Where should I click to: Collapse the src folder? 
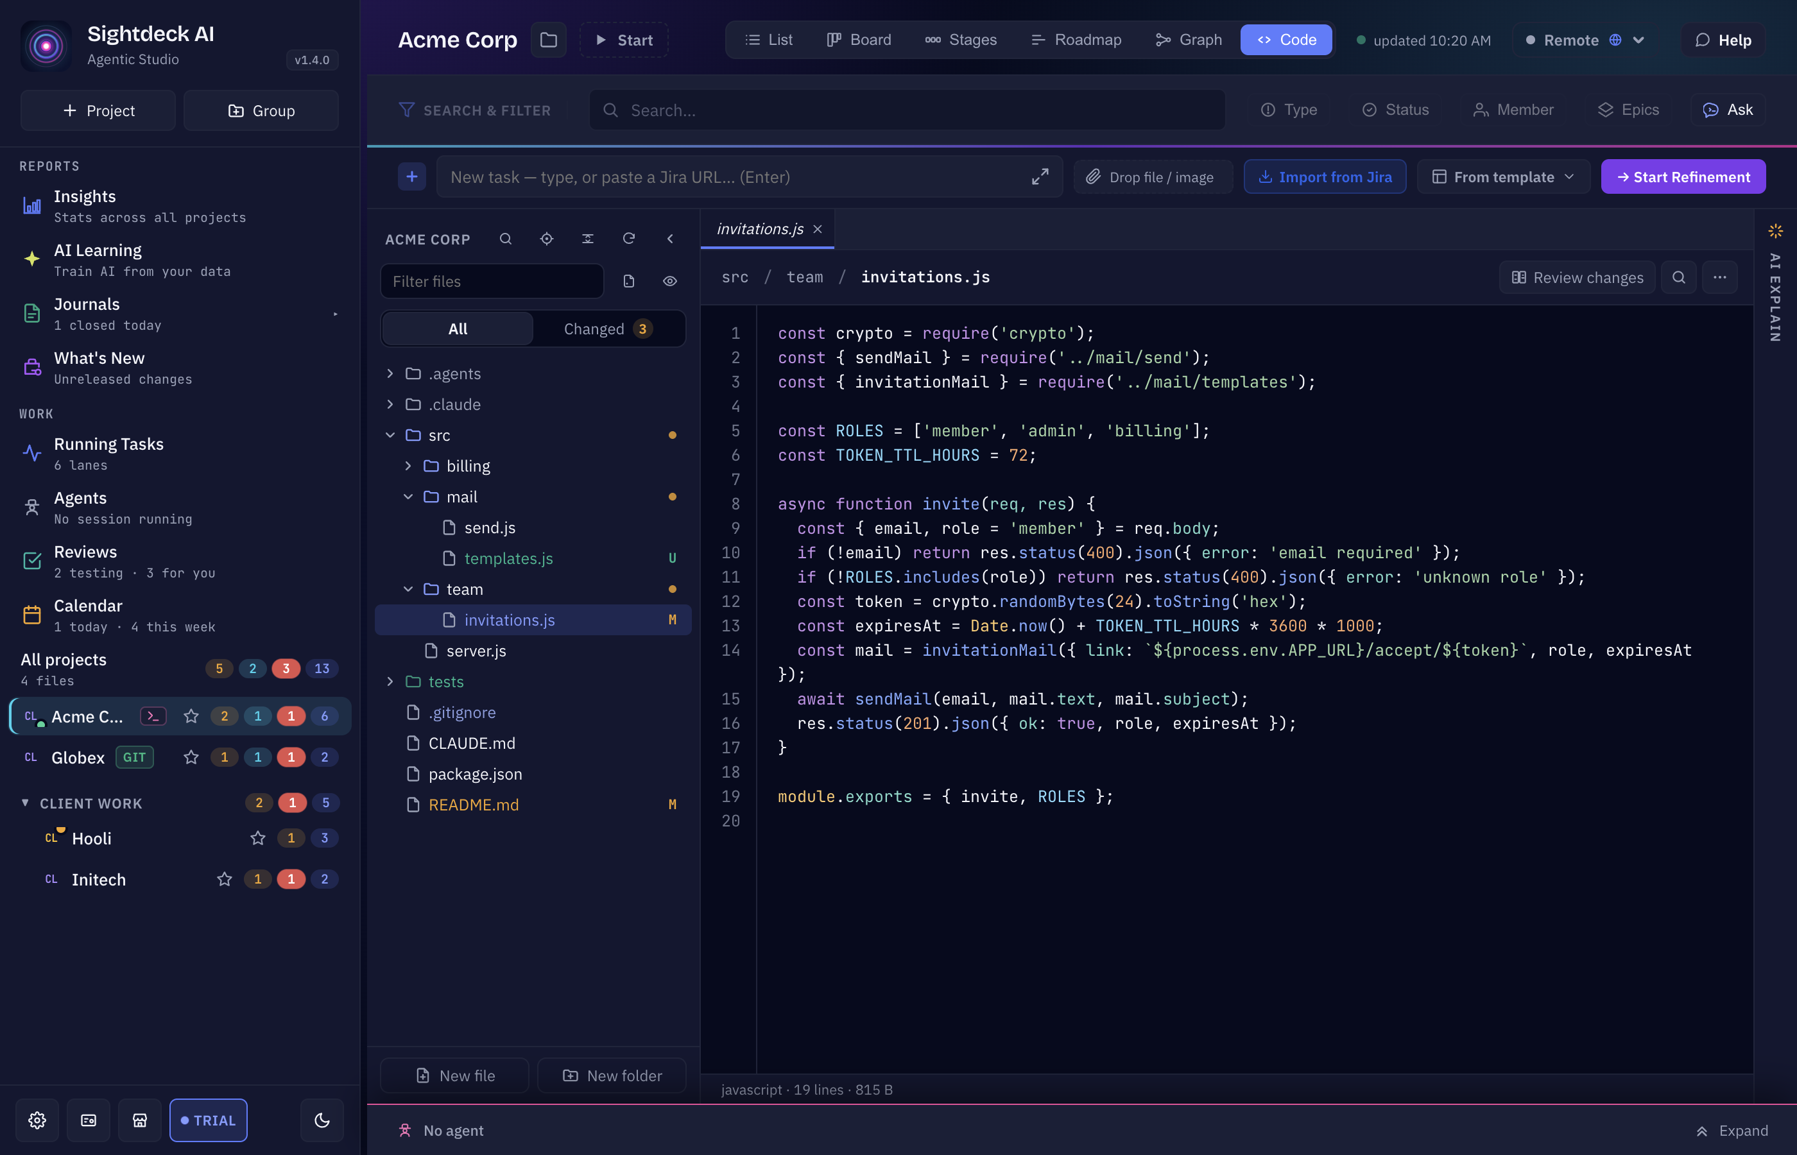point(390,435)
